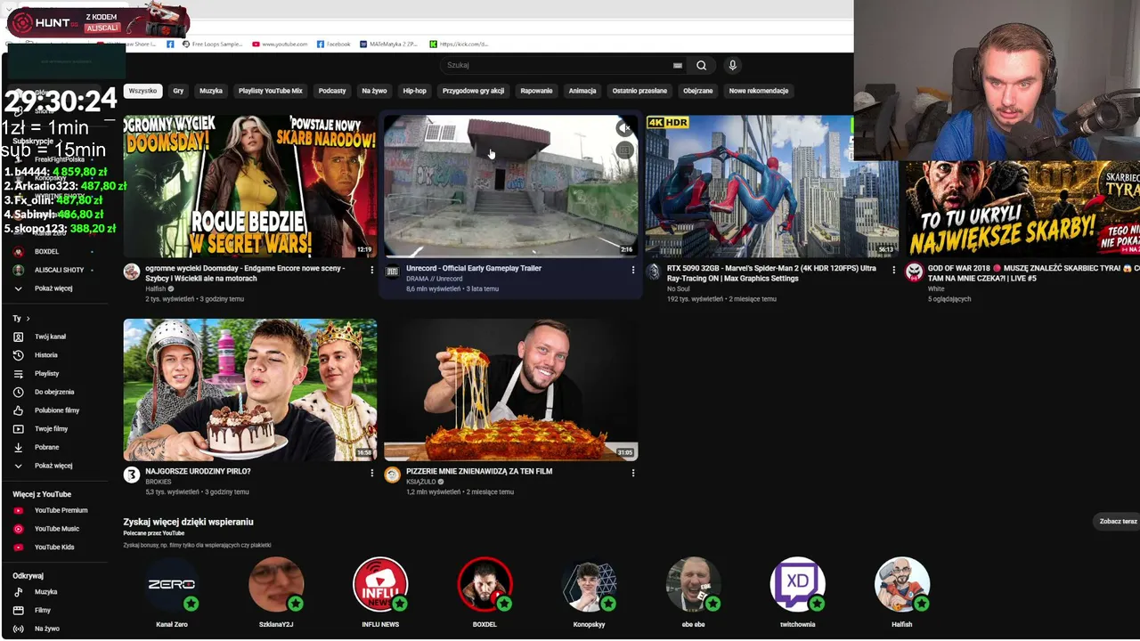Start voice search with the microphone icon
The height and width of the screenshot is (641, 1140).
[732, 65]
